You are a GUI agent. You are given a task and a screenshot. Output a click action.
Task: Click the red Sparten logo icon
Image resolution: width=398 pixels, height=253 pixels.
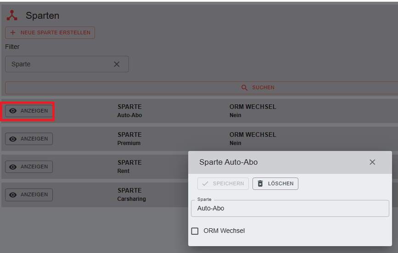pos(12,16)
